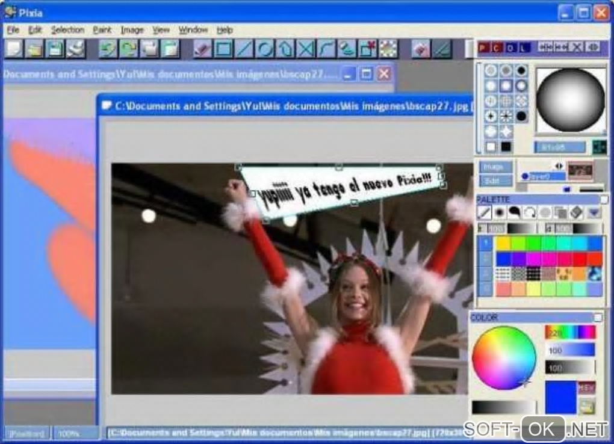The width and height of the screenshot is (614, 444).
Task: Select the rectangle selection tool
Action: click(223, 49)
